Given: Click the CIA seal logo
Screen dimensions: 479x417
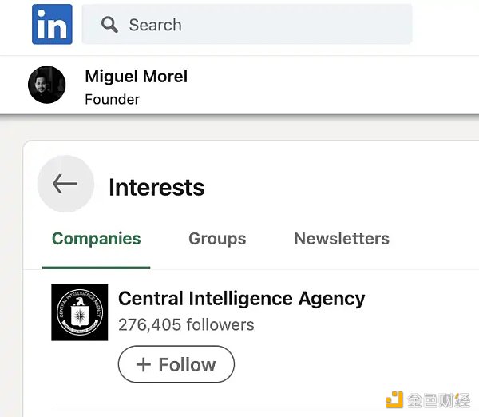Looking at the screenshot, I should pyautogui.click(x=79, y=312).
